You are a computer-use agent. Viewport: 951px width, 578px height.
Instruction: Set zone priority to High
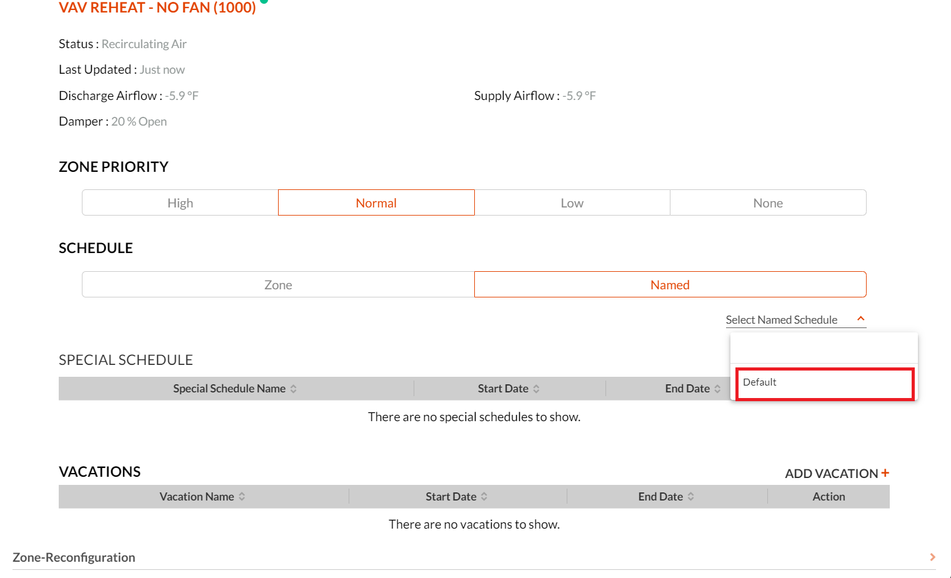pos(180,203)
